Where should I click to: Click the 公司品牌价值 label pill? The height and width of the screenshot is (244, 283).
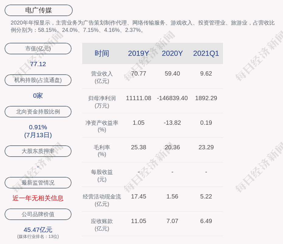click(x=38, y=214)
